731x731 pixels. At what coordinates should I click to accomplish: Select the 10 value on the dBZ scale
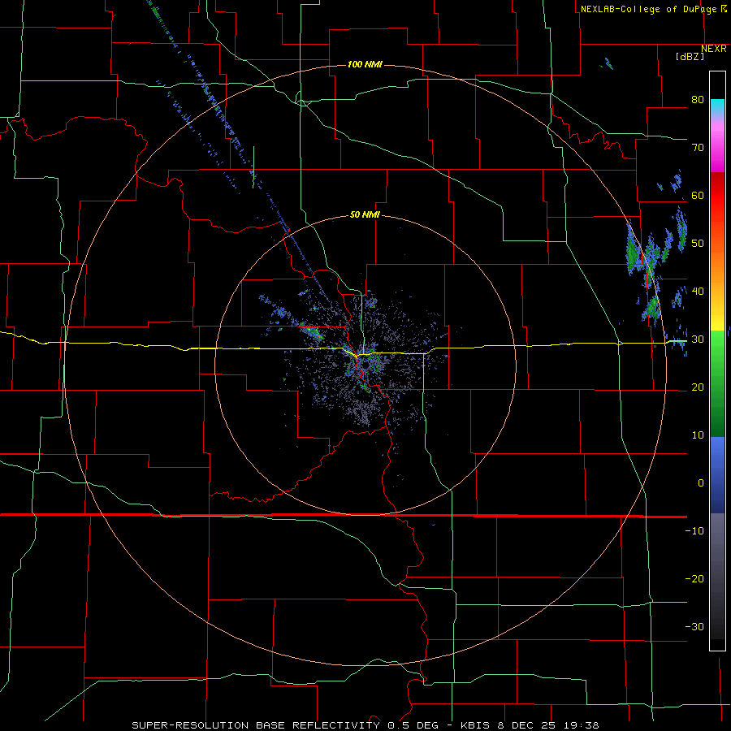point(698,435)
